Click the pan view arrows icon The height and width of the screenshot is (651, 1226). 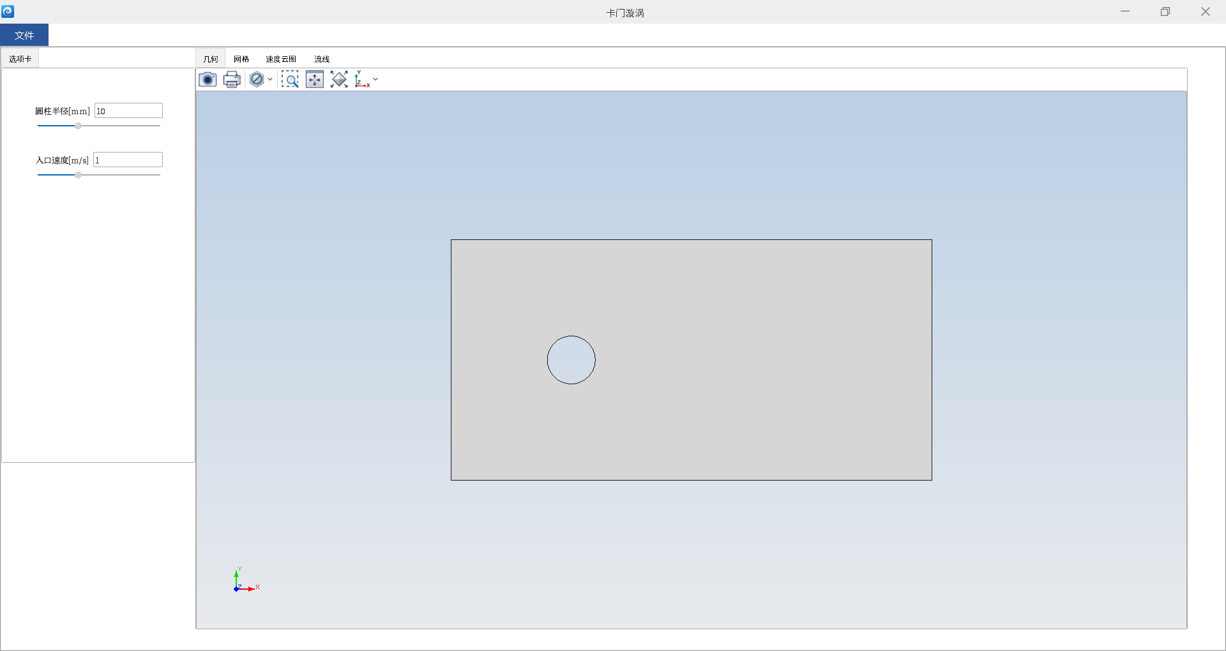315,80
